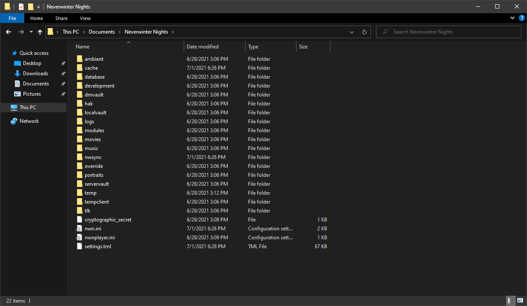Click the nwsync folder icon
The width and height of the screenshot is (527, 306).
point(79,157)
